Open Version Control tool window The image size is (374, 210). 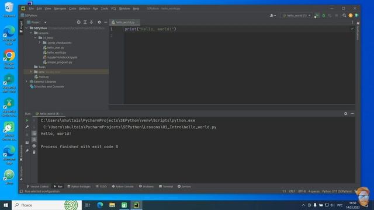pyautogui.click(x=37, y=187)
